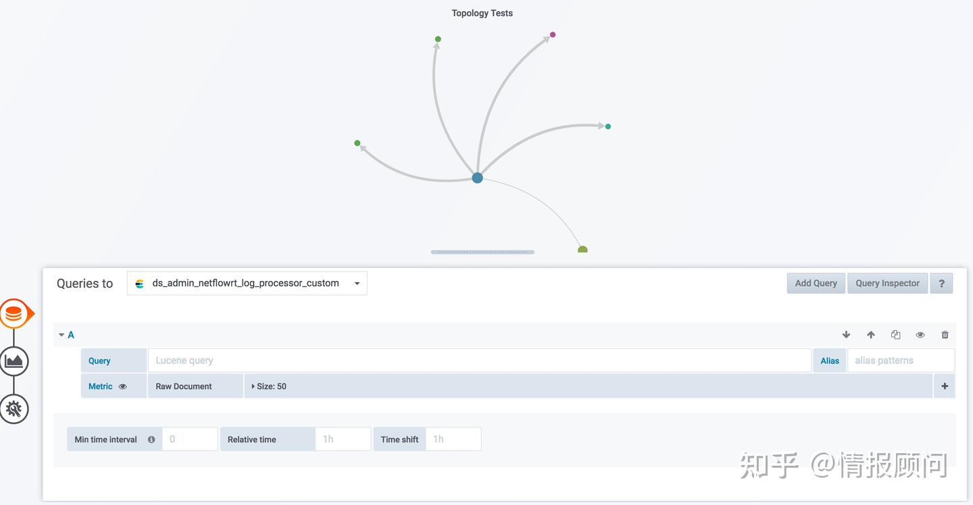Open the data source dropdown selector
This screenshot has height=505, width=973.
tap(247, 284)
